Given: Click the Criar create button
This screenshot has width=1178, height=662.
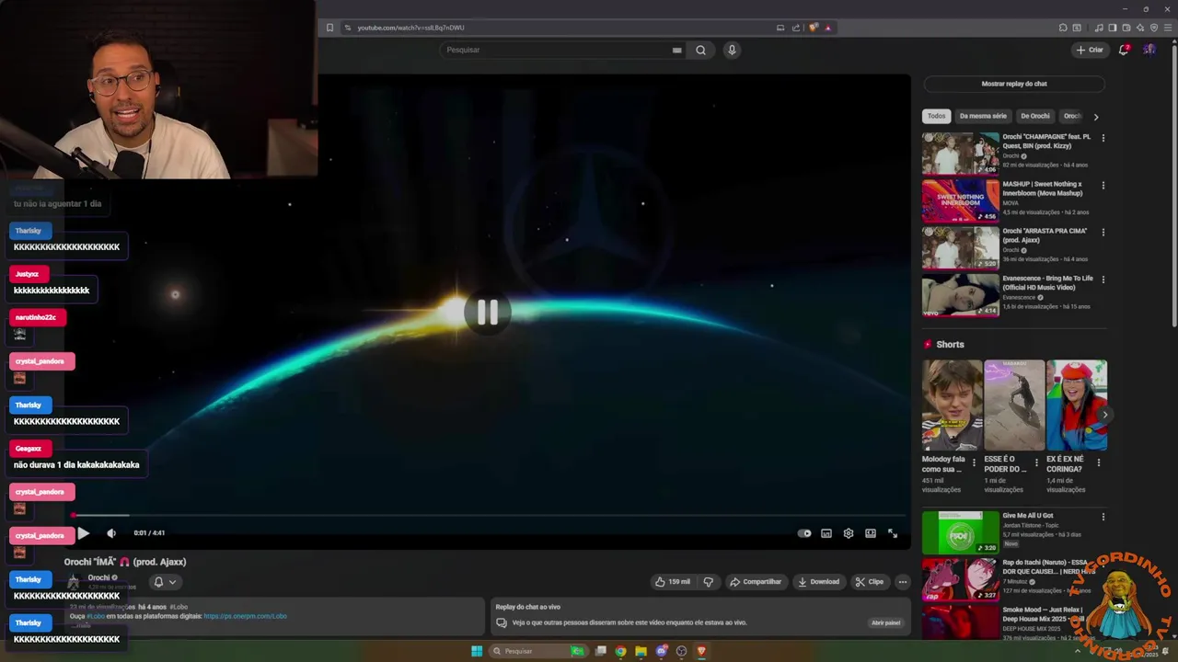Looking at the screenshot, I should 1090,50.
